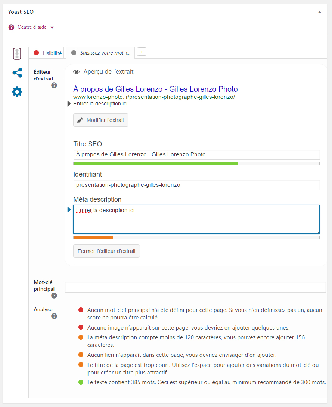
Task: Expand the Centre d'aide dropdown arrow
Action: point(52,28)
